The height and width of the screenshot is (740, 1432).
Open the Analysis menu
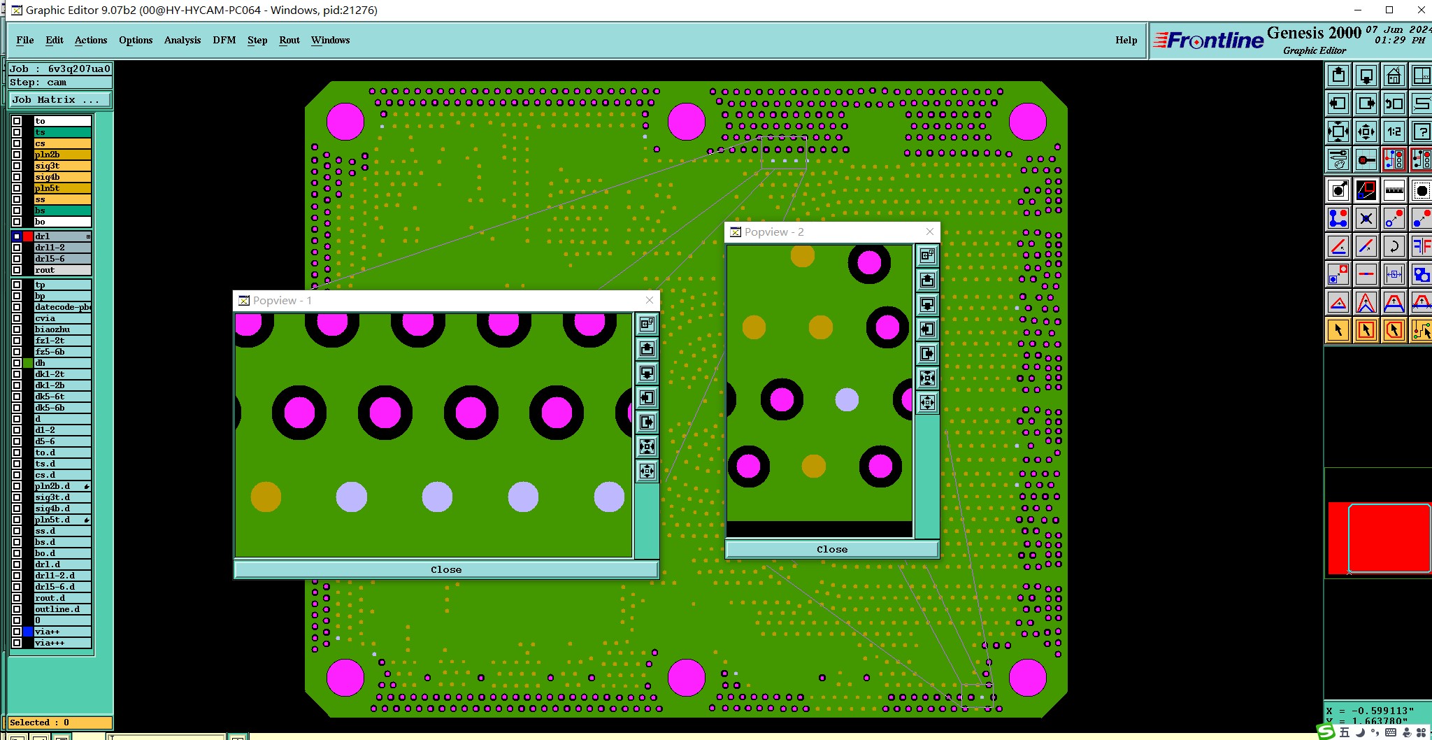[x=182, y=40]
